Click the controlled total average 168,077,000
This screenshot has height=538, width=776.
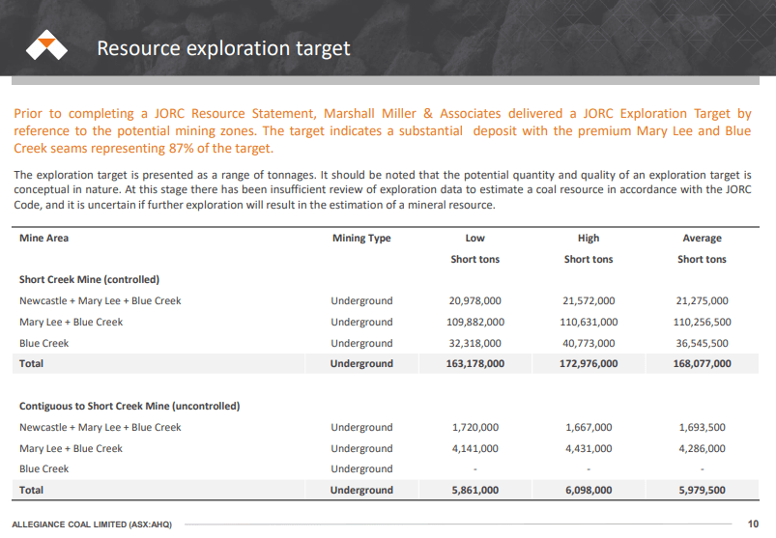702,363
